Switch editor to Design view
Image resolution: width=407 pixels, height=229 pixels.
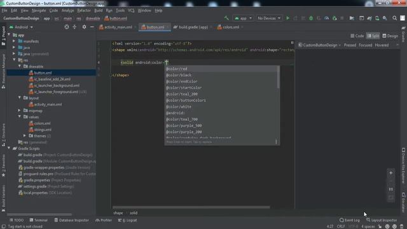[x=390, y=36]
